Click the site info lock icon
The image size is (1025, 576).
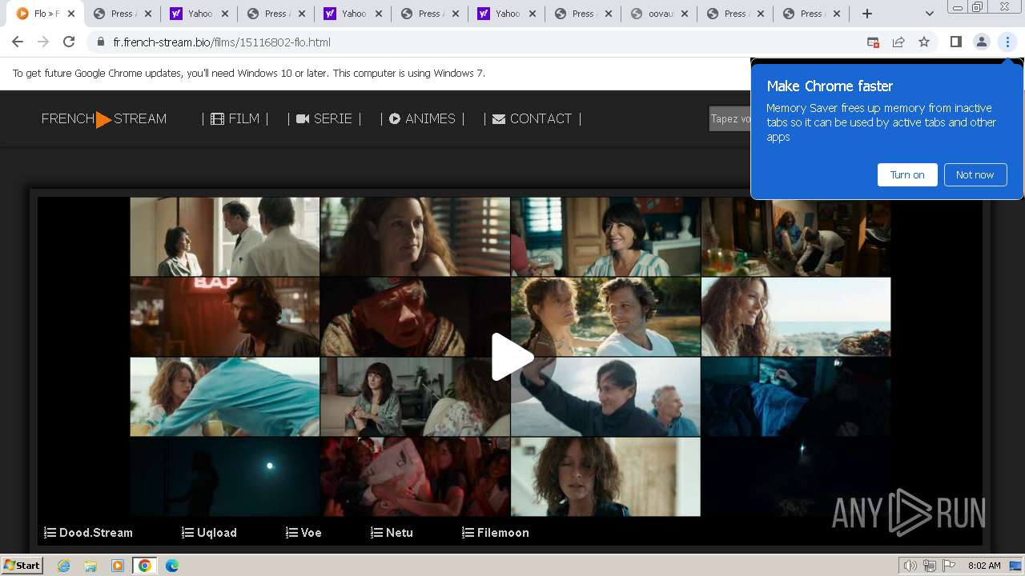coord(101,42)
